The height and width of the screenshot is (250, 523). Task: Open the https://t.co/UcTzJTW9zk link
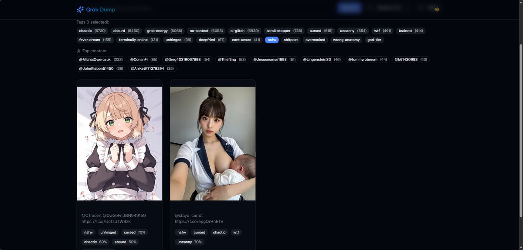(106, 221)
